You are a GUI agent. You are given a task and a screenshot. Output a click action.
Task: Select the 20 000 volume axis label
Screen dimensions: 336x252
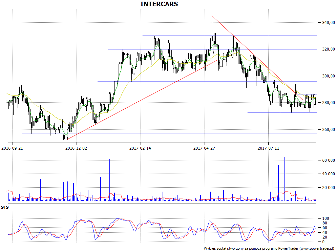tap(329, 188)
